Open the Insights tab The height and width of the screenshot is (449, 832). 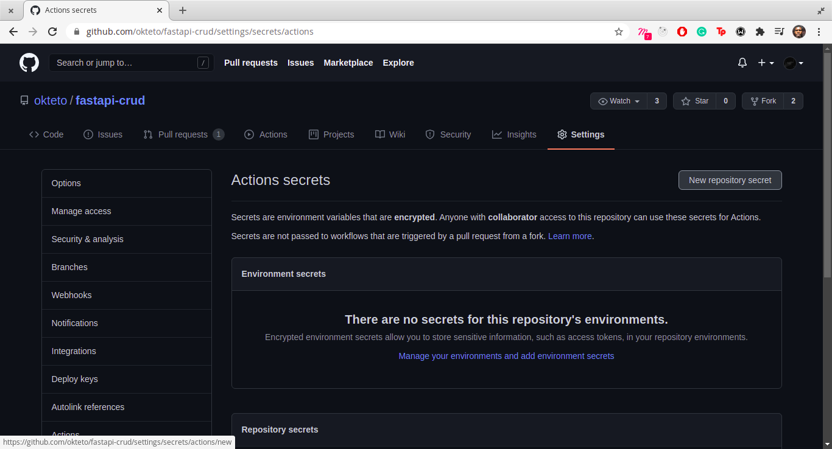514,134
